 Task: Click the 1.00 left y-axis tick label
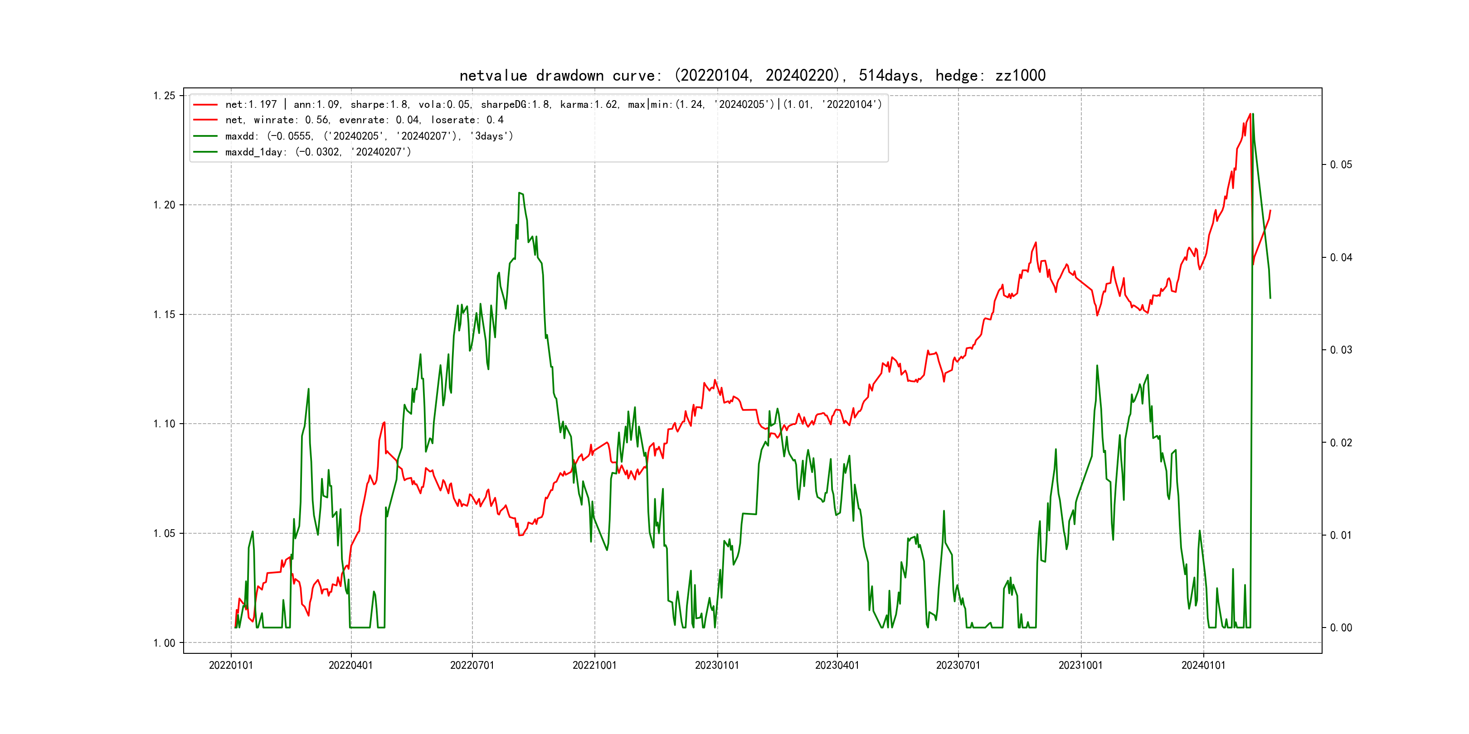164,643
